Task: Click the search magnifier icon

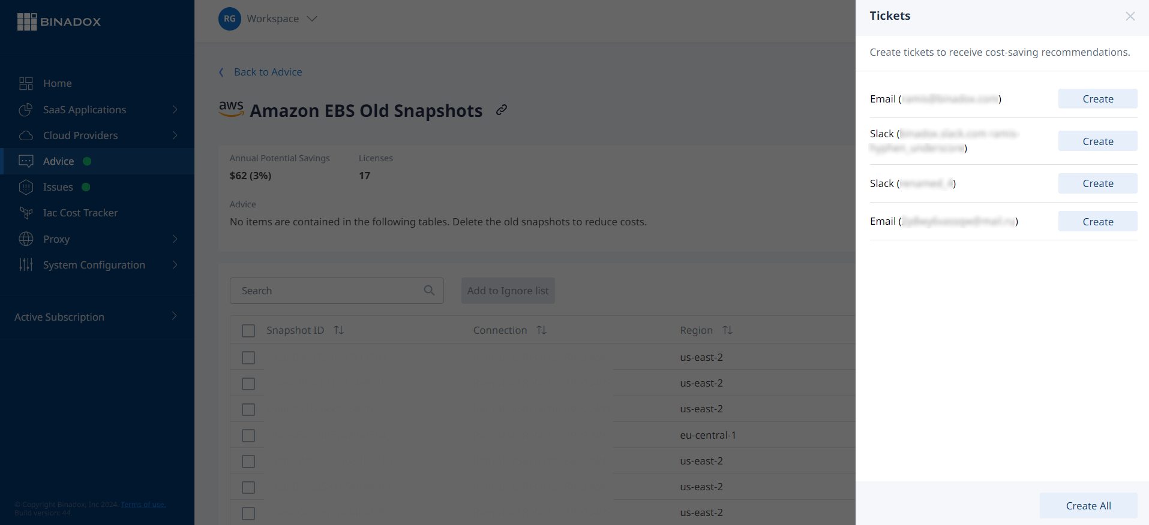Action: point(429,290)
